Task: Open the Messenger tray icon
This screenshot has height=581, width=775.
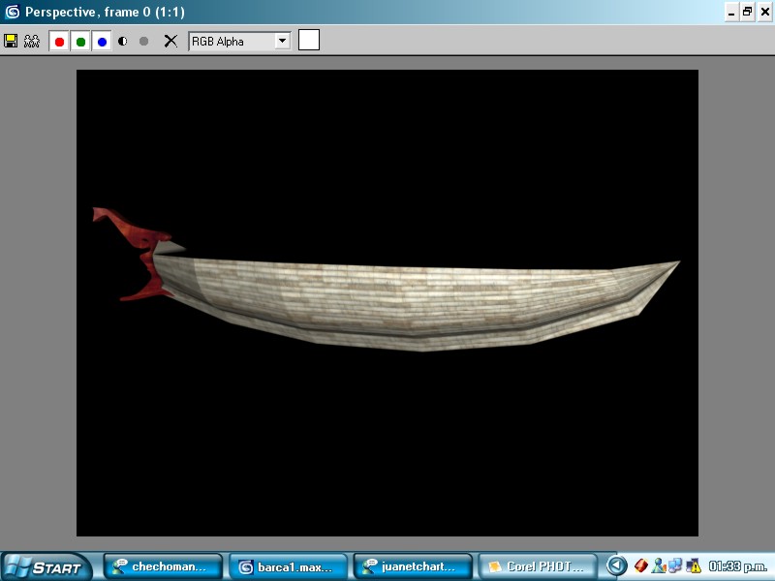Action: (659, 566)
